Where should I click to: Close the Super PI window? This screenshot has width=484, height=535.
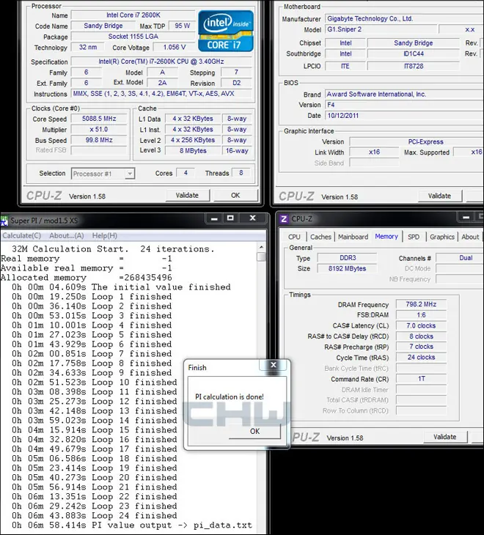click(252, 218)
